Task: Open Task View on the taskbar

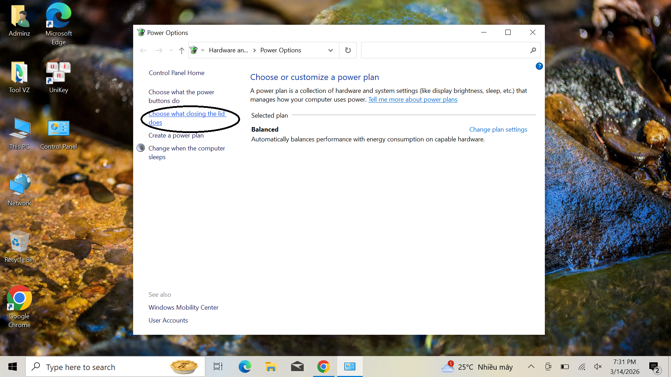Action: 218,367
